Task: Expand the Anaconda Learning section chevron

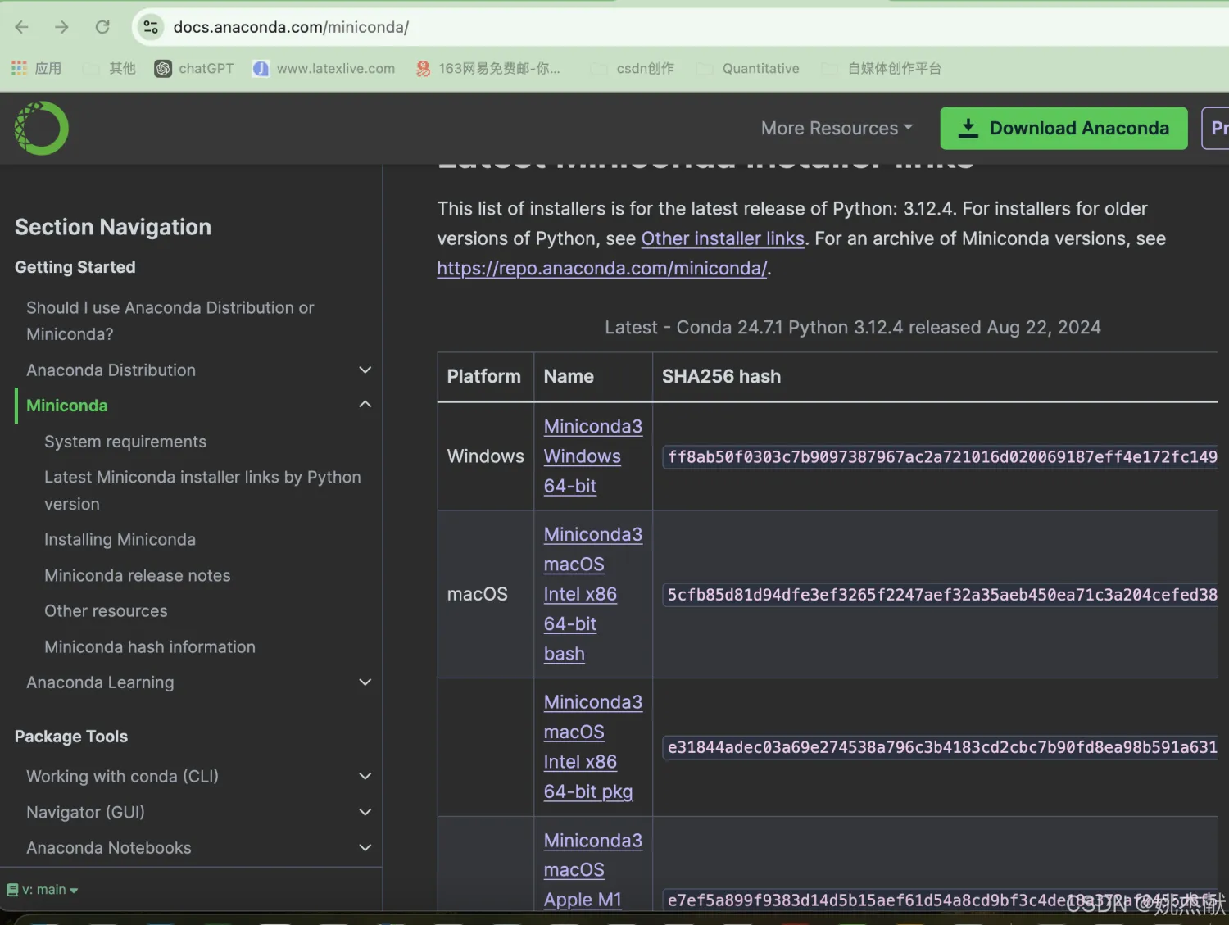Action: [365, 682]
